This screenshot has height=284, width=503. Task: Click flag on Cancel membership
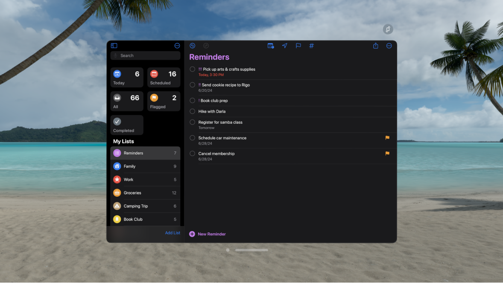(388, 154)
